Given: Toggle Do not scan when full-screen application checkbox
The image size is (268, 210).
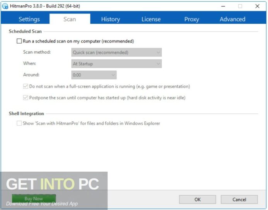Looking at the screenshot, I should click(x=26, y=86).
